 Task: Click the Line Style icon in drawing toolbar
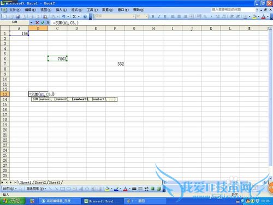click(134, 189)
